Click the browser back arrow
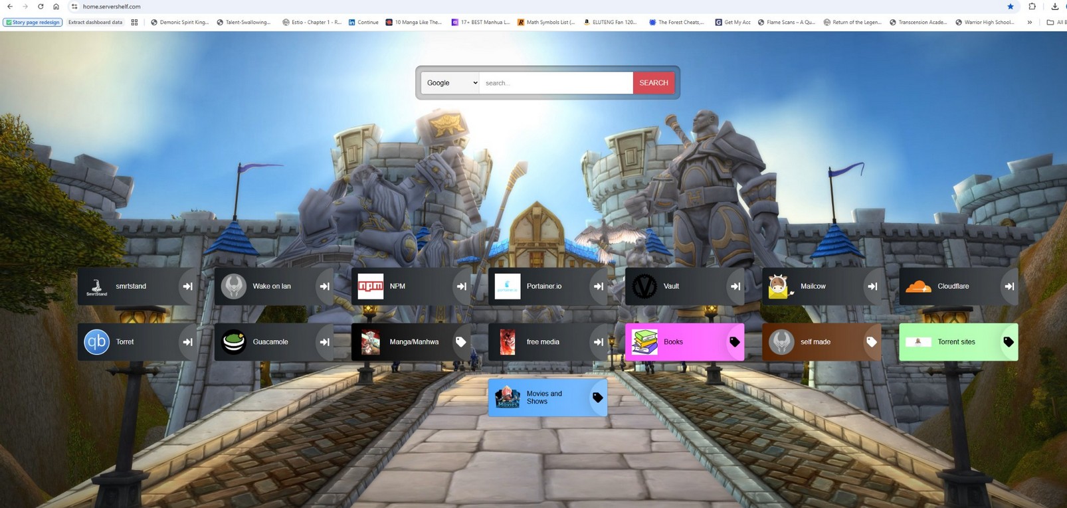This screenshot has width=1067, height=508. pyautogui.click(x=10, y=7)
